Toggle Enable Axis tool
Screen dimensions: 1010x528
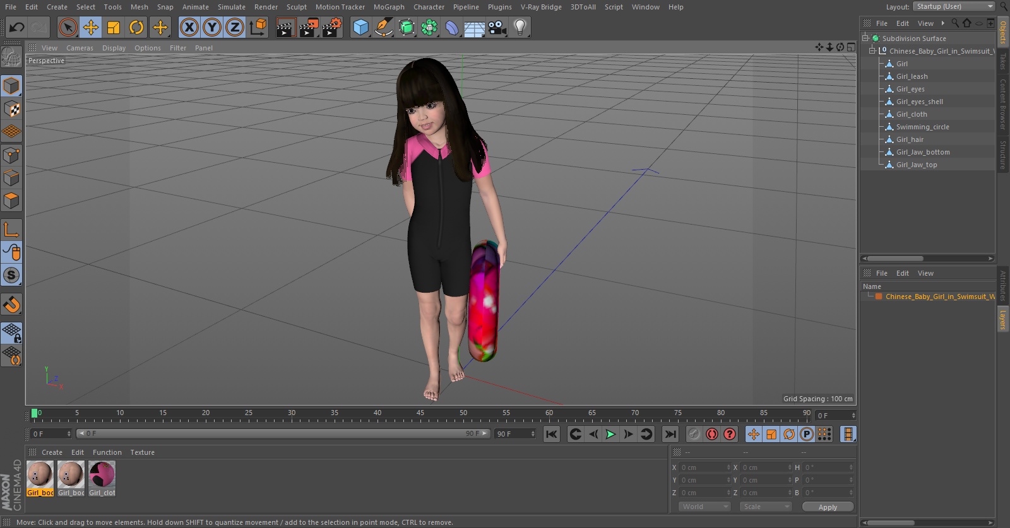click(11, 229)
